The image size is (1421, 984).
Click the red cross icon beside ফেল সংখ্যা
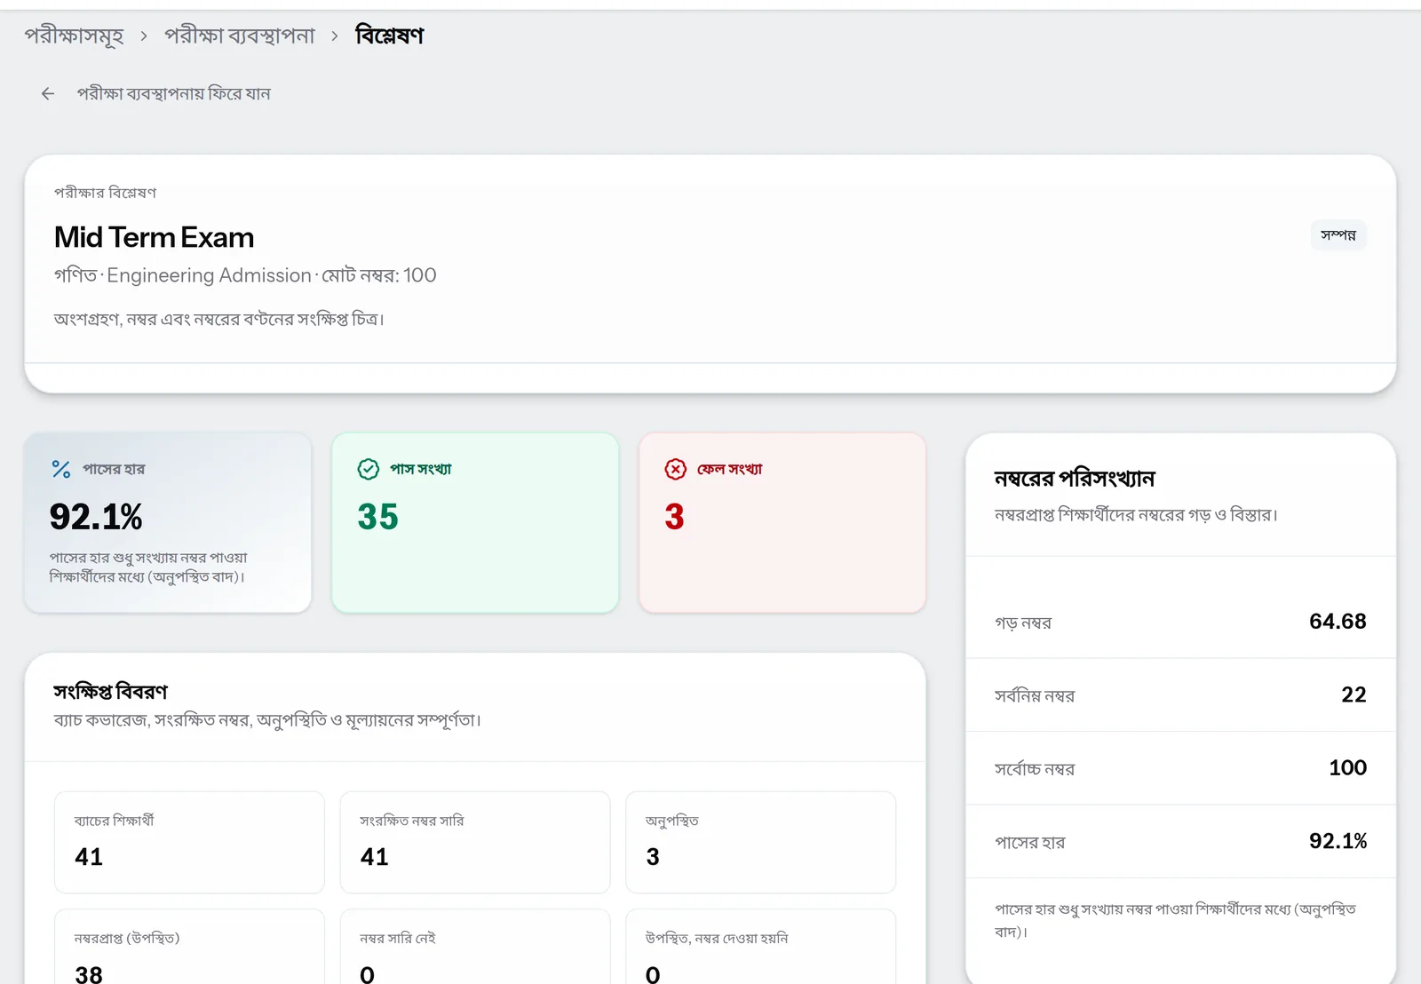click(x=676, y=469)
